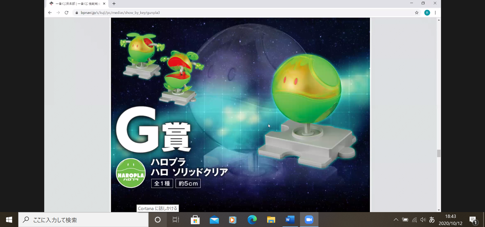Open Wi-Fi network settings in the tray

[414, 220]
